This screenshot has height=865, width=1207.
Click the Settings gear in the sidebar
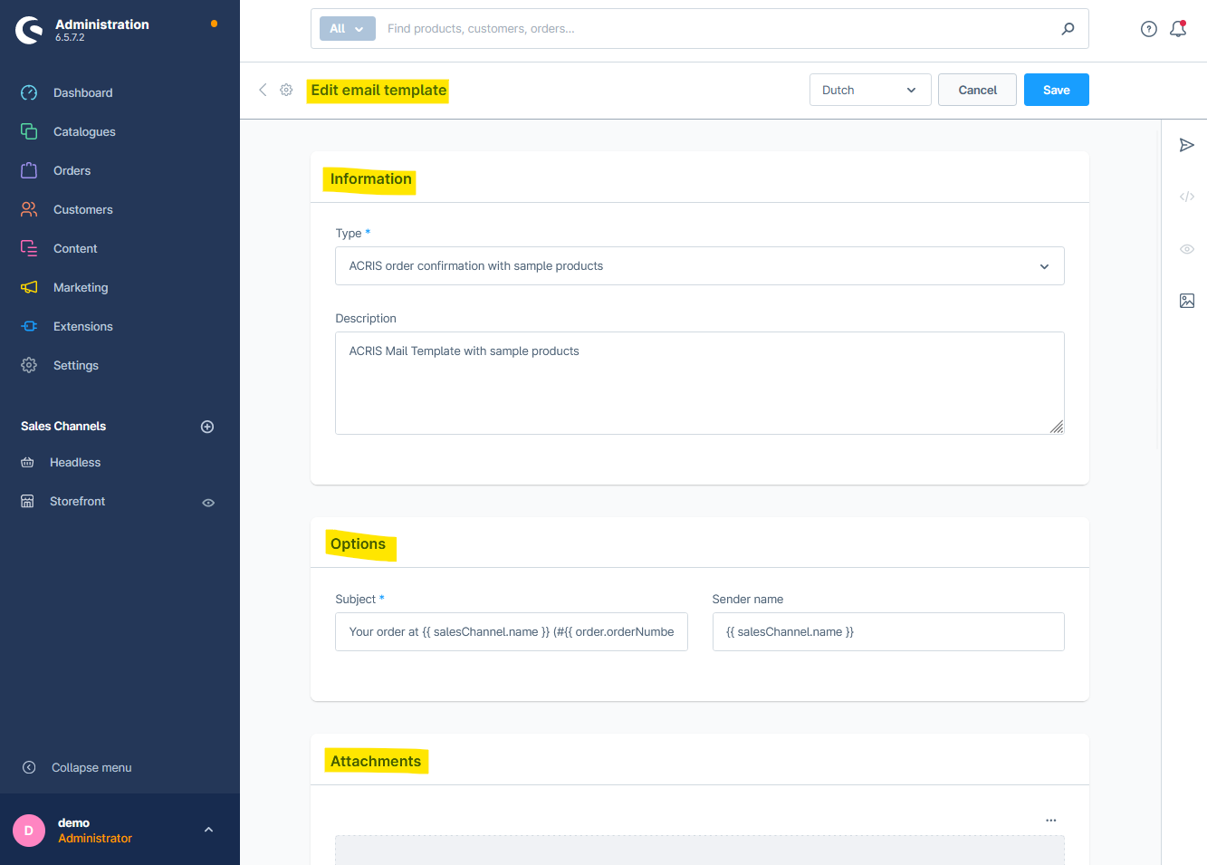(x=29, y=365)
